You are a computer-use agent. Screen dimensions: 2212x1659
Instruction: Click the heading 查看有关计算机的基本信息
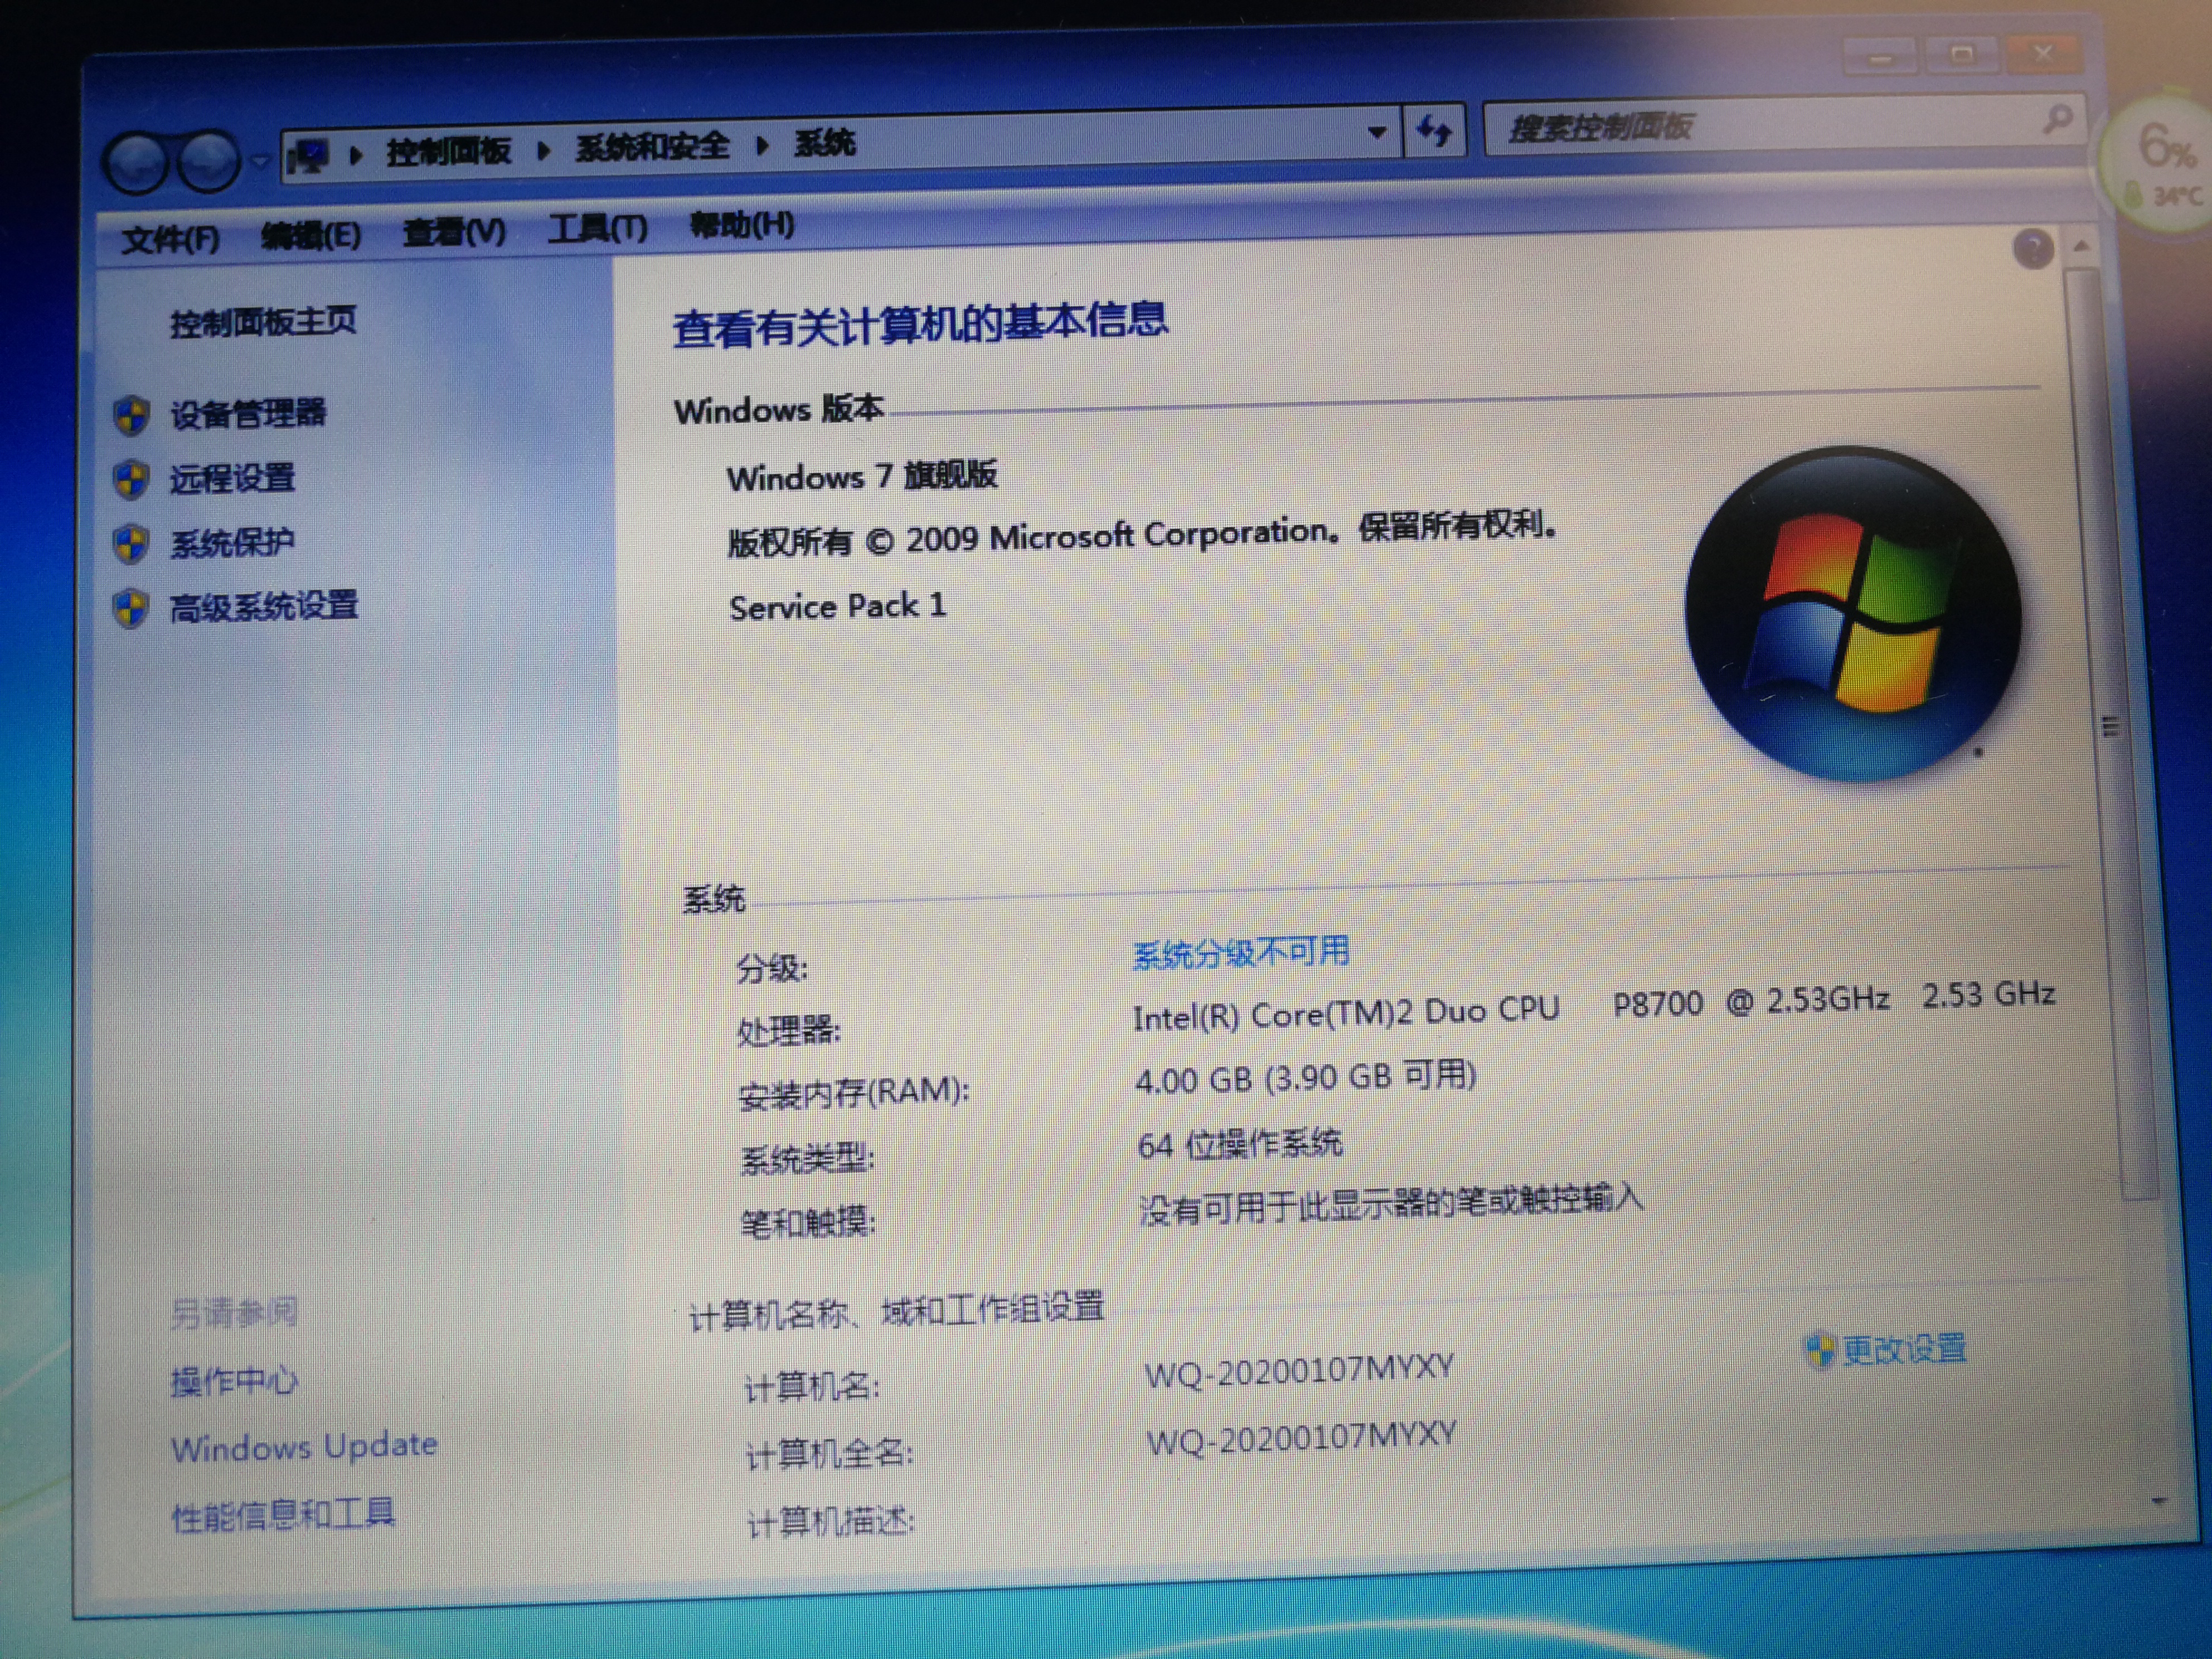(x=919, y=324)
